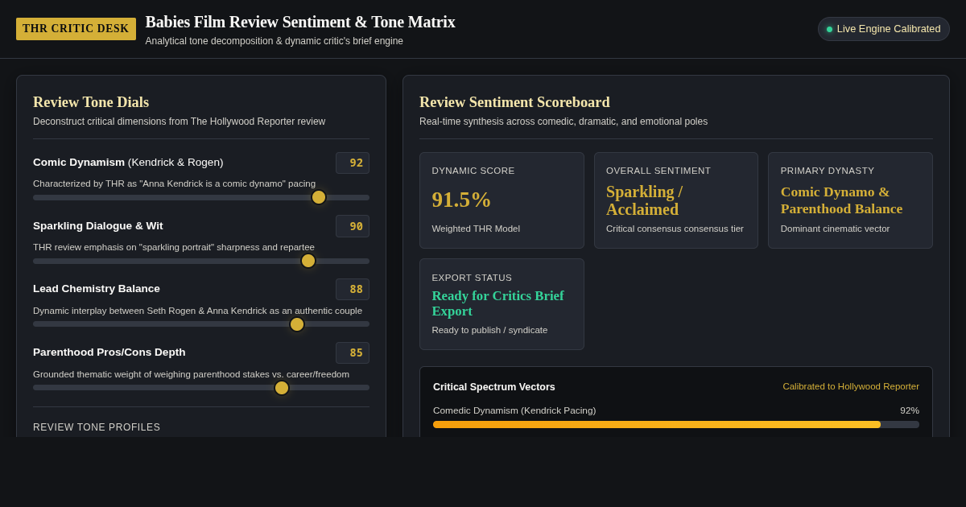Click the Lead Chemistry Balance value 88
Screen dimensions: 966x507
(x=353, y=289)
